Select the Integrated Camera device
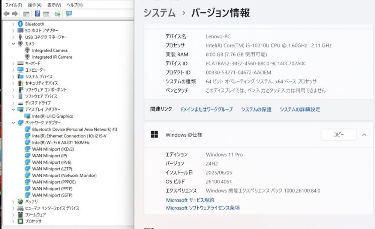The image size is (375, 229). tap(50, 50)
